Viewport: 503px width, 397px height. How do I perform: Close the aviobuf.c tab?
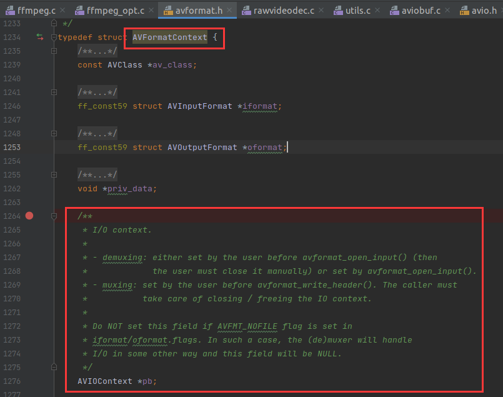click(447, 10)
